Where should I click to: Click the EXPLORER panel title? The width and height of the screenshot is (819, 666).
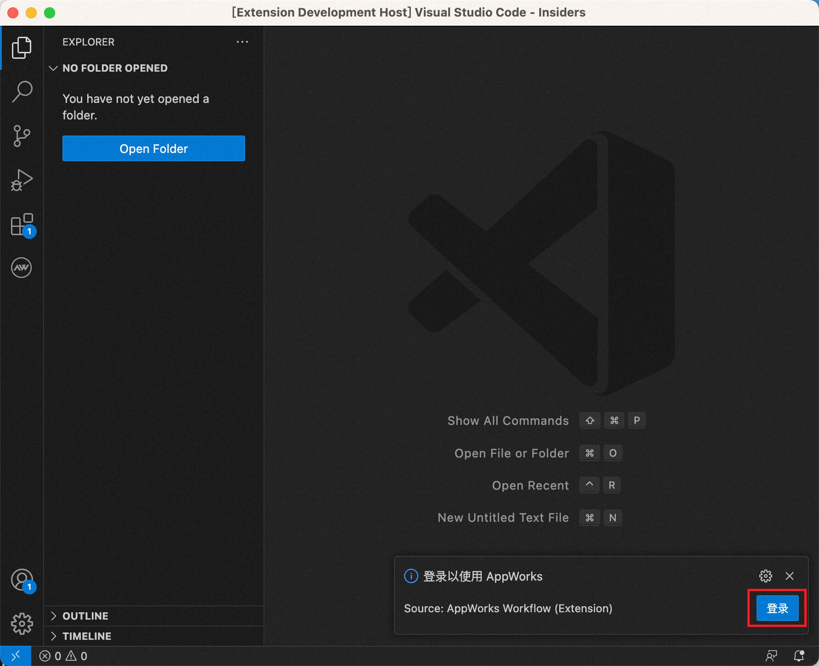[89, 42]
